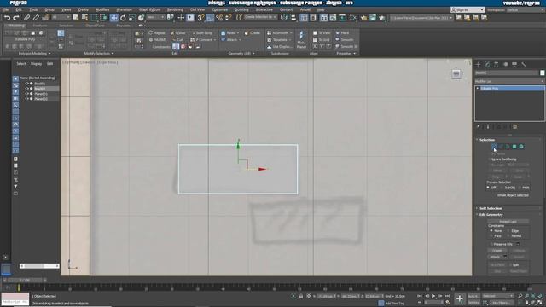Select Constraints Edge radio button
This screenshot has width=546, height=307.
pyautogui.click(x=508, y=231)
